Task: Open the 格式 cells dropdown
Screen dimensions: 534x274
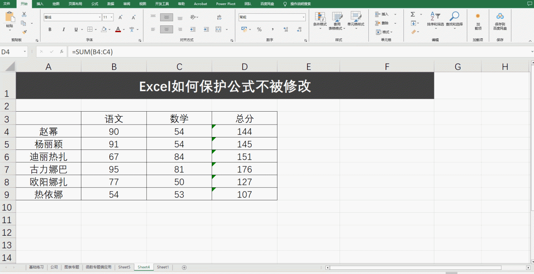Action: 384,32
